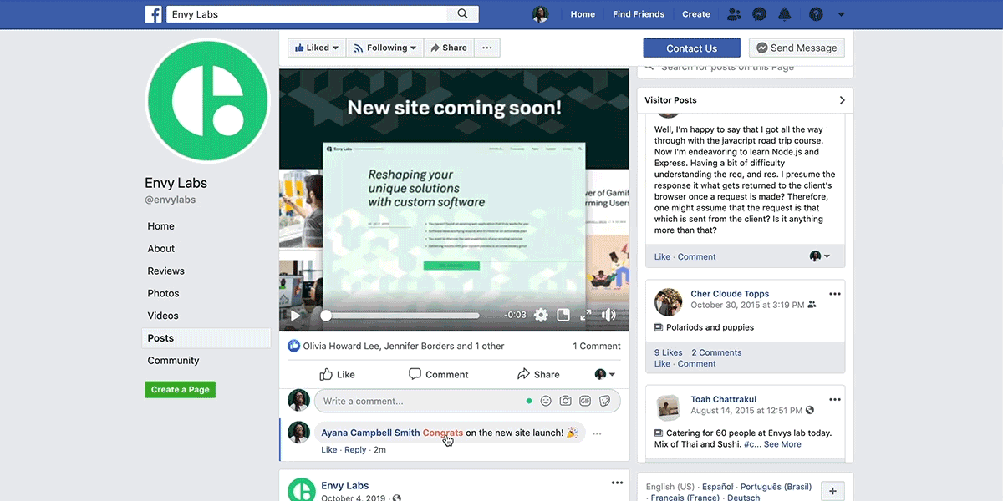Click in the Facebook search field
Screen dimensions: 1003x501
click(308, 14)
